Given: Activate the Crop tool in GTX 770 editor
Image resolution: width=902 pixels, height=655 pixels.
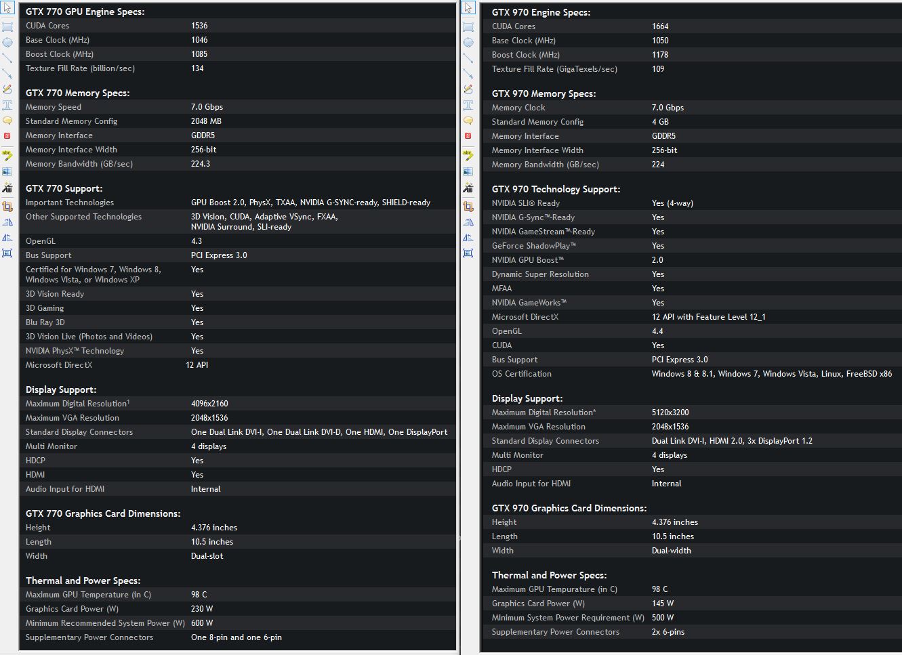Looking at the screenshot, I should pos(7,206).
